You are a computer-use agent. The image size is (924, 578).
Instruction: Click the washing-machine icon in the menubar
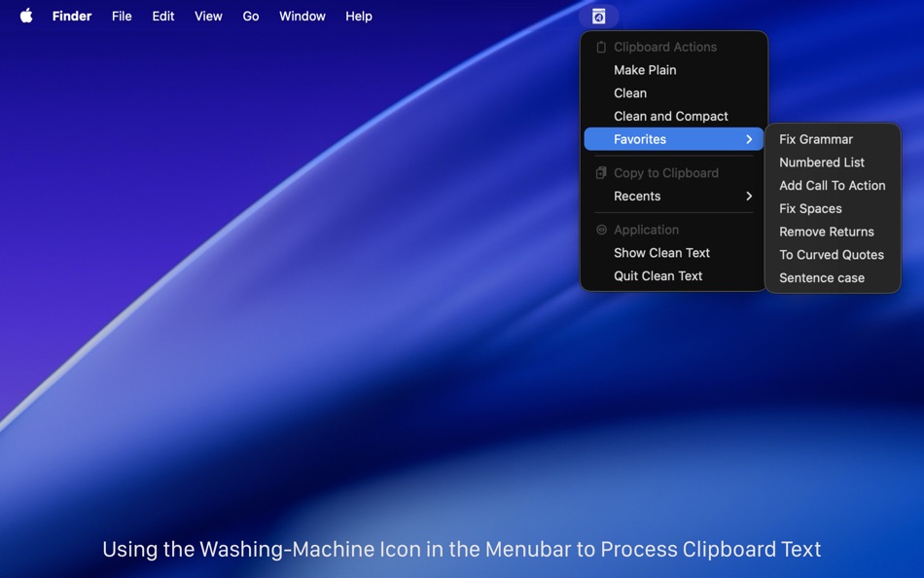[x=598, y=16]
